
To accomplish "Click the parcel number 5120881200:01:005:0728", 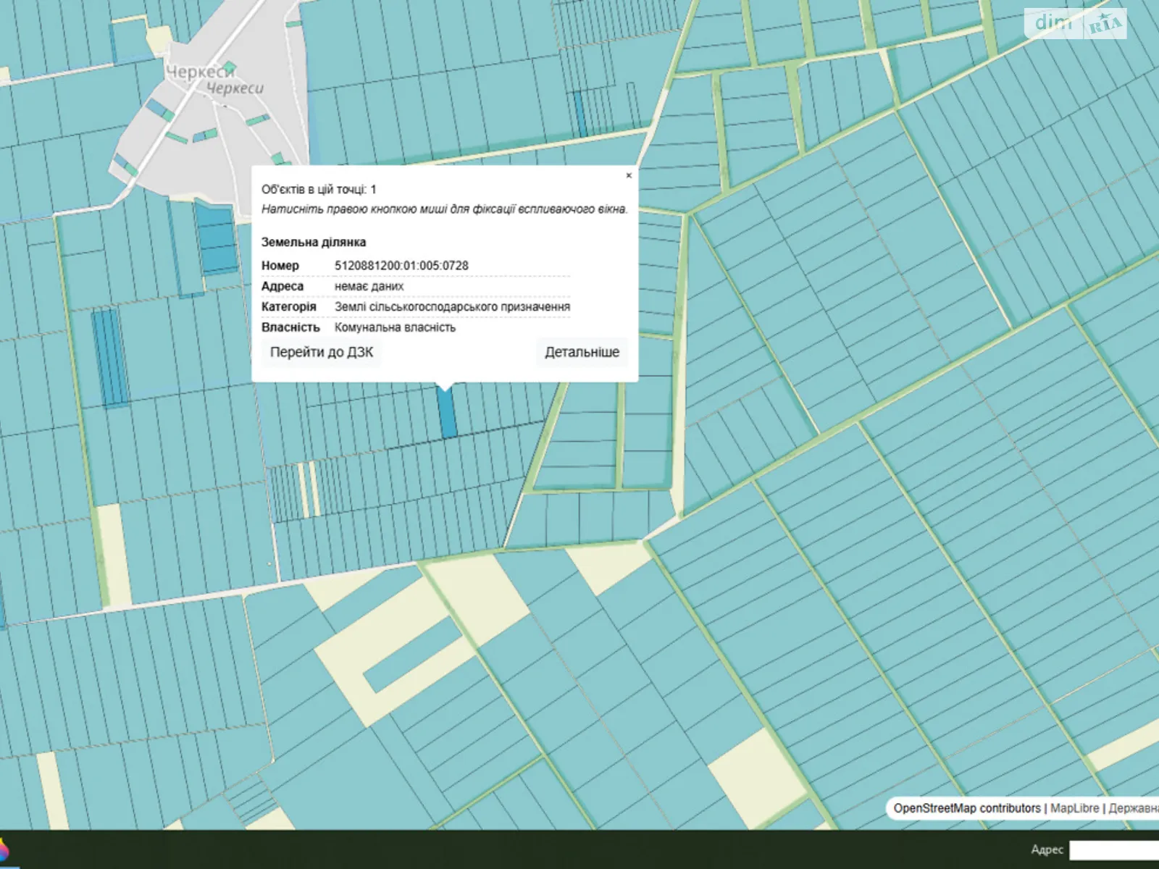I will pyautogui.click(x=401, y=266).
